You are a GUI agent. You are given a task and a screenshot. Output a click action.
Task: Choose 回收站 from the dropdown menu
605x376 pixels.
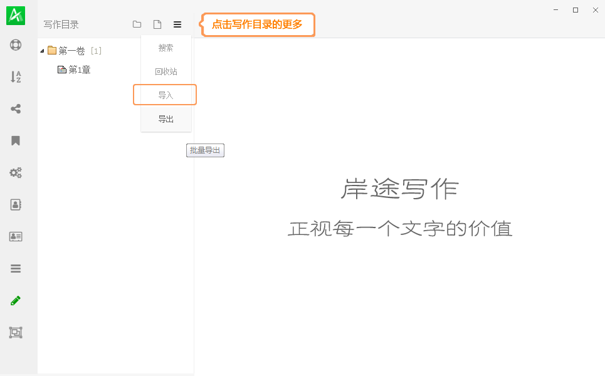tap(166, 71)
